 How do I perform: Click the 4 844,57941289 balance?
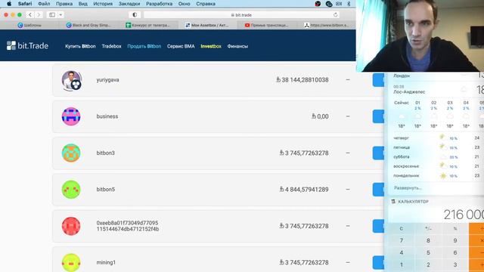tap(304, 190)
